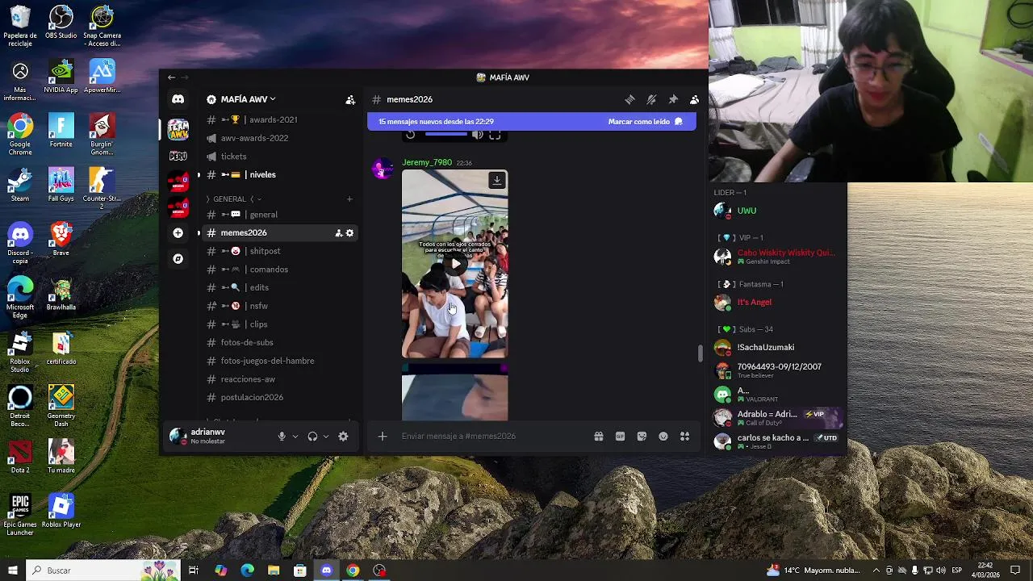
Task: Open the fotos-de-subs channel
Action: 278,342
